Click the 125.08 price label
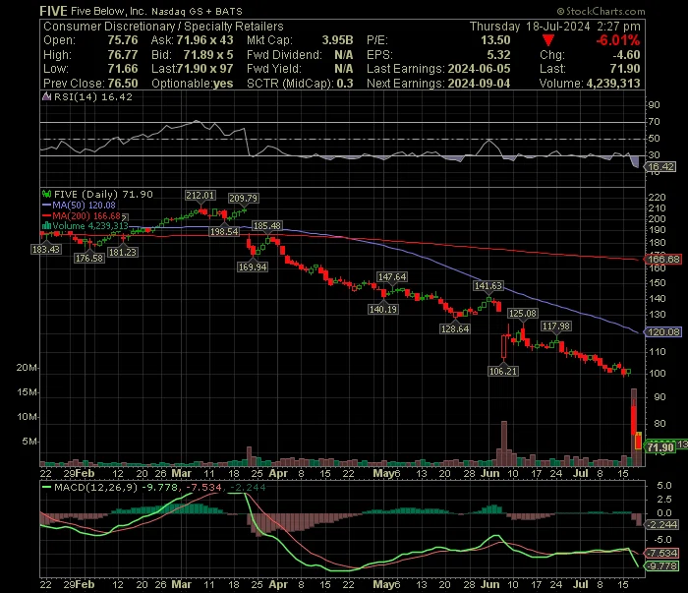688x593 pixels. 523,314
